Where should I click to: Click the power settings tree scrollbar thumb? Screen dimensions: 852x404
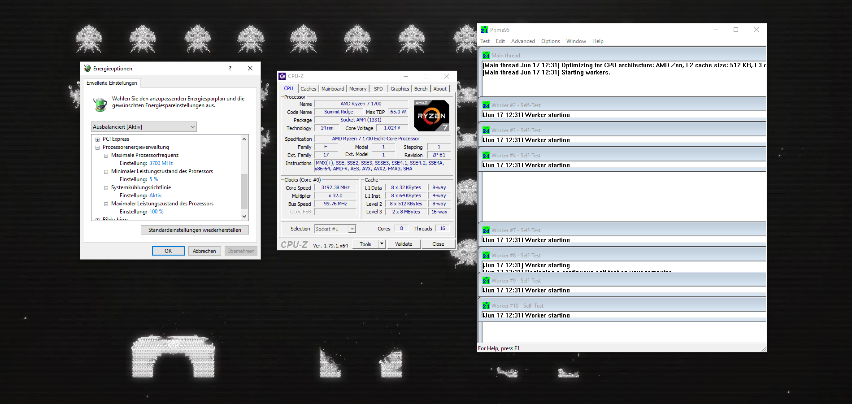244,191
